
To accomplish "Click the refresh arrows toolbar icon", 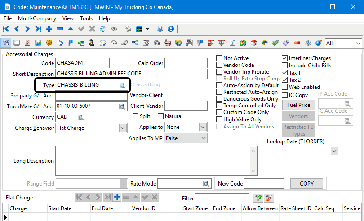I will [103, 29].
